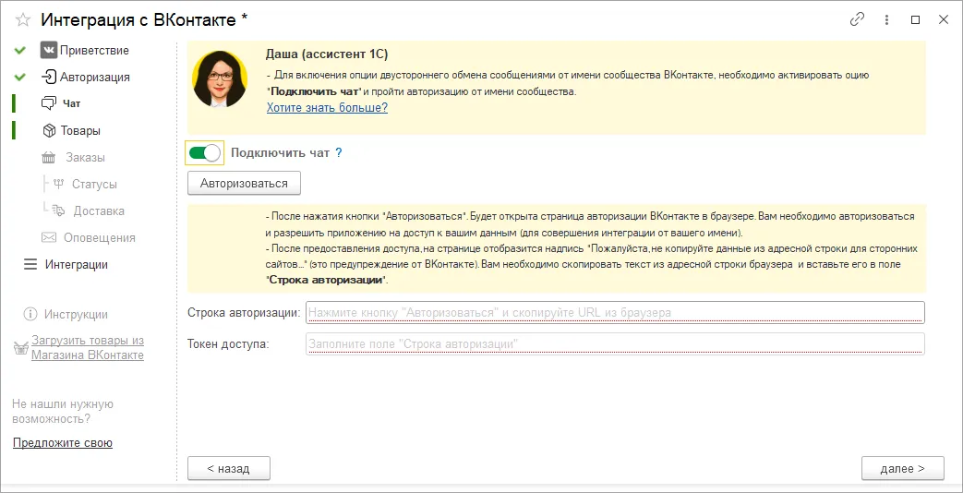Click the favorites star icon beside title
The width and height of the screenshot is (963, 493).
[23, 19]
